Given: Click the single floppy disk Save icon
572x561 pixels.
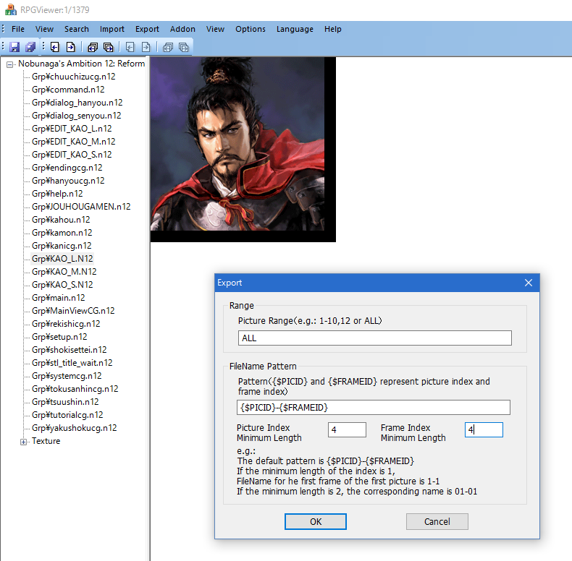Looking at the screenshot, I should pyautogui.click(x=14, y=47).
